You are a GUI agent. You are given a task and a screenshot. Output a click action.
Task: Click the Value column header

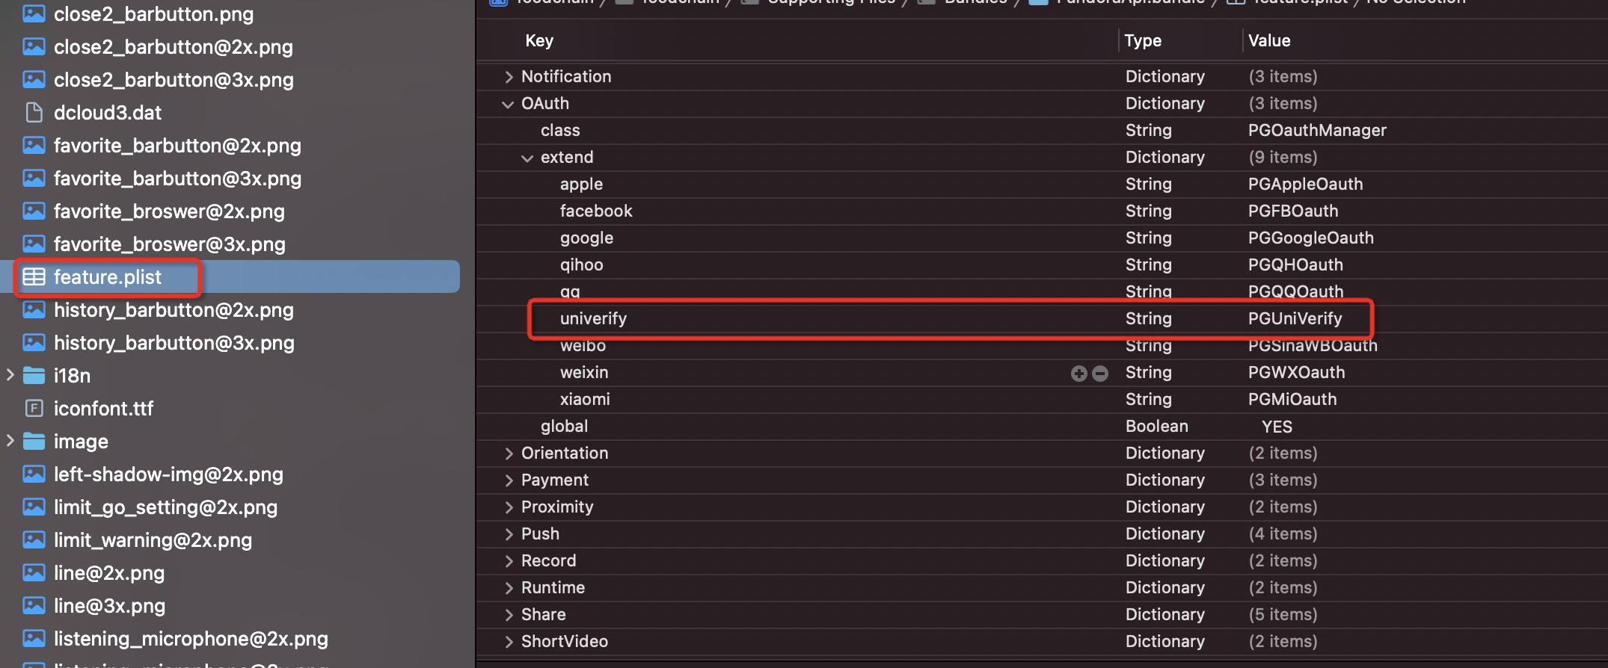click(x=1269, y=41)
